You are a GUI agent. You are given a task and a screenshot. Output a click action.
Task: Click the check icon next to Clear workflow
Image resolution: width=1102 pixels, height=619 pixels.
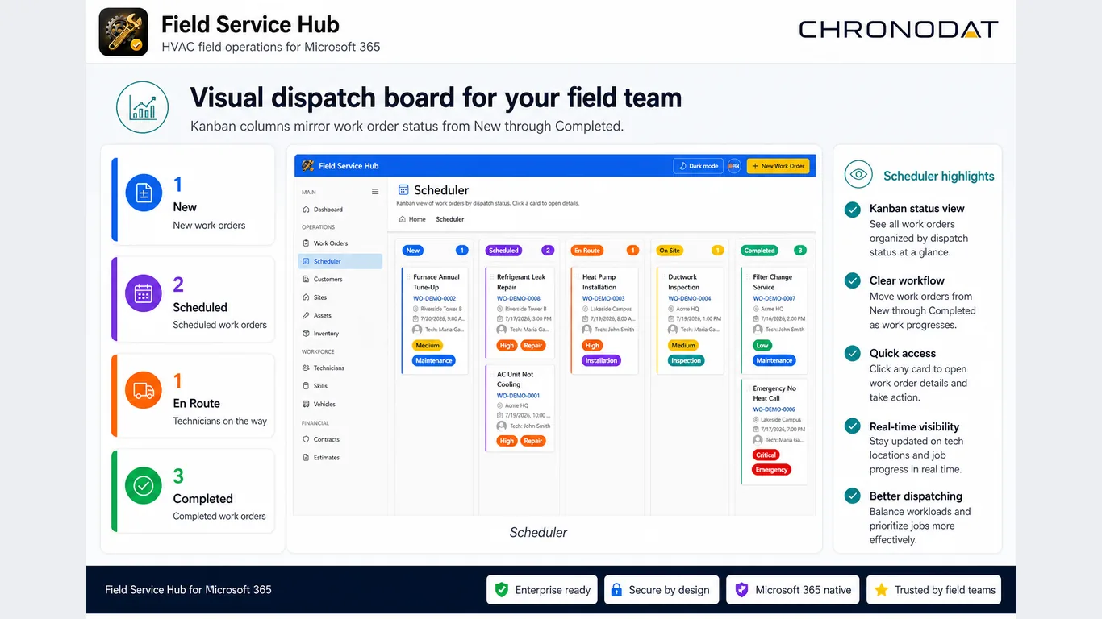point(852,280)
